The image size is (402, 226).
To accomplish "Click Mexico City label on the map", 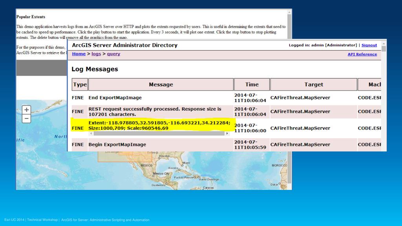I will (161, 173).
